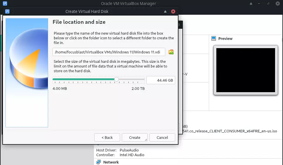Click the Network section icon
283x165 pixels.
tap(99, 162)
